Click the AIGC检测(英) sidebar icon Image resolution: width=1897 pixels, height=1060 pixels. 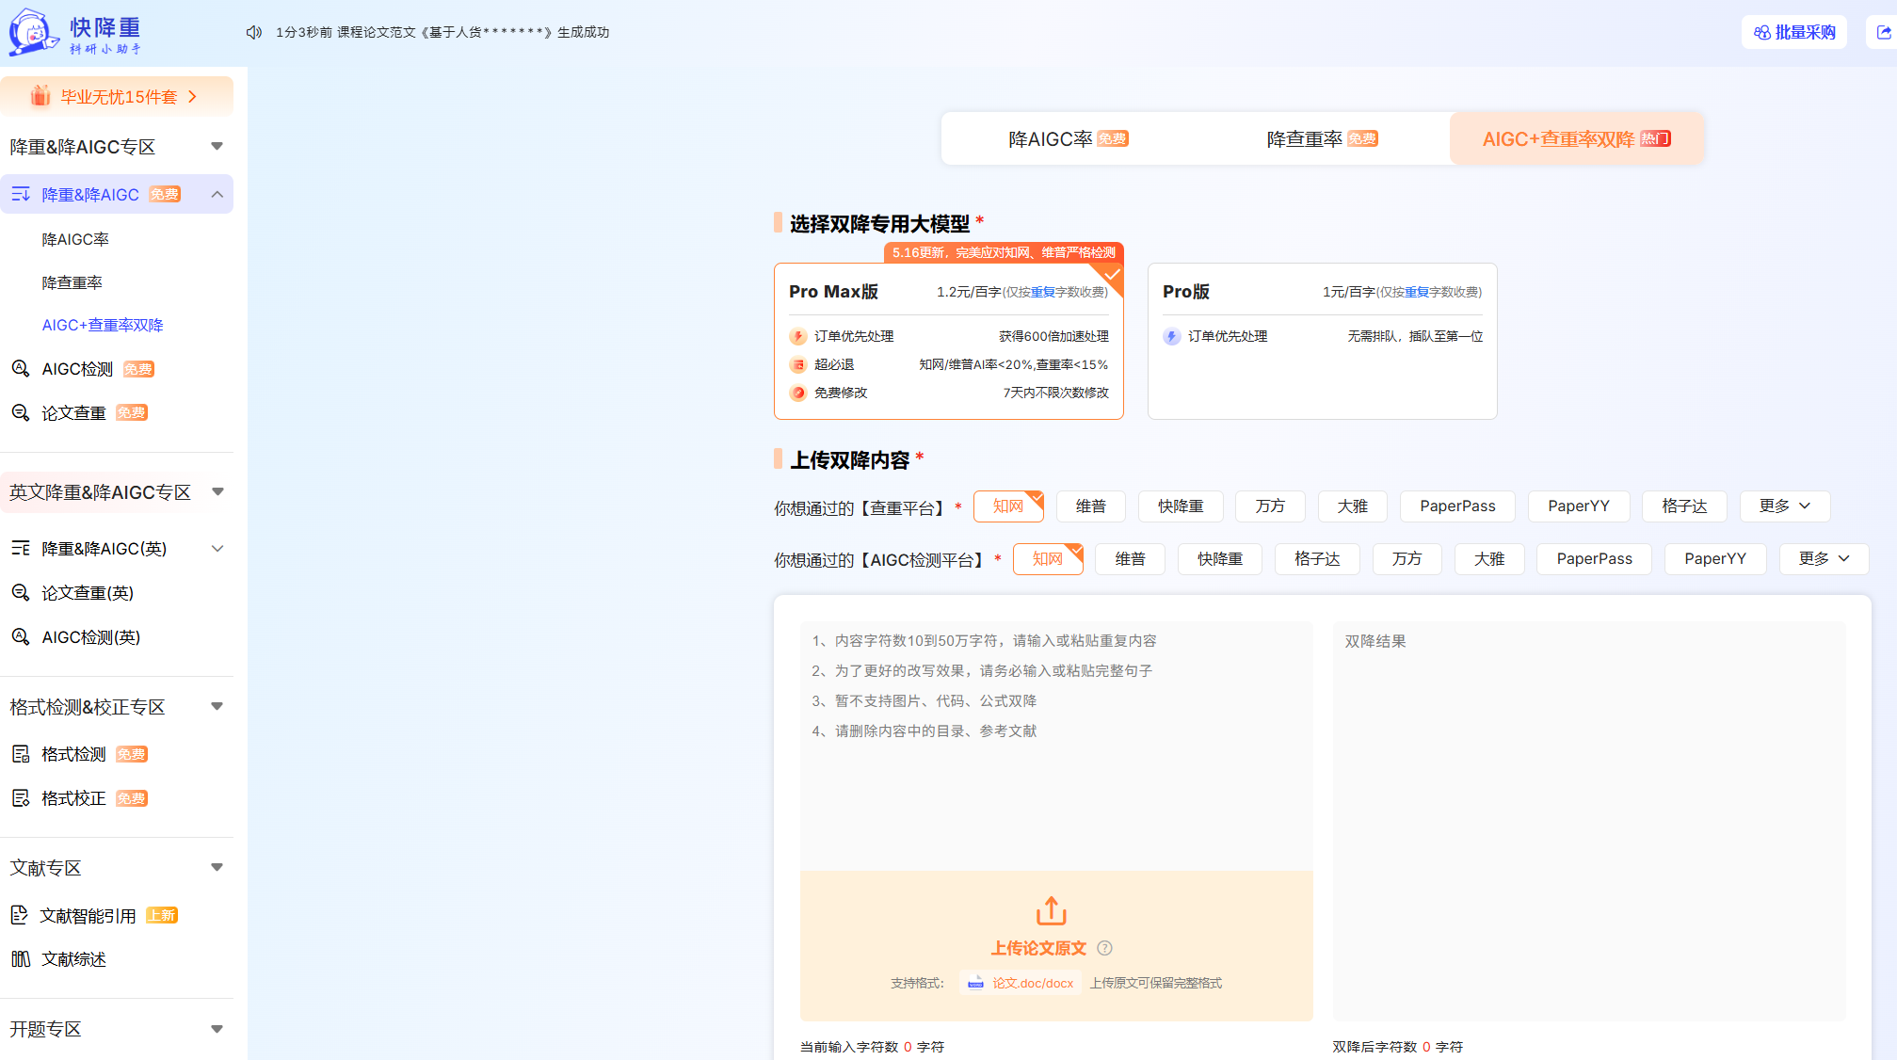21,636
